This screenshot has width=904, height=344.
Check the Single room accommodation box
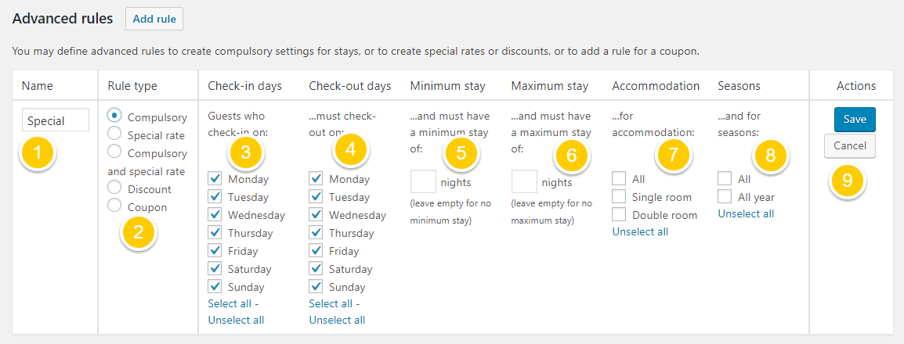click(x=619, y=197)
